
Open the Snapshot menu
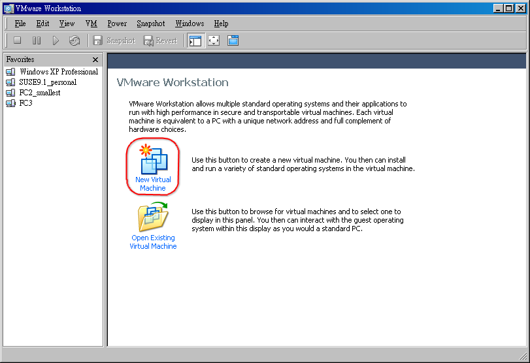(151, 24)
